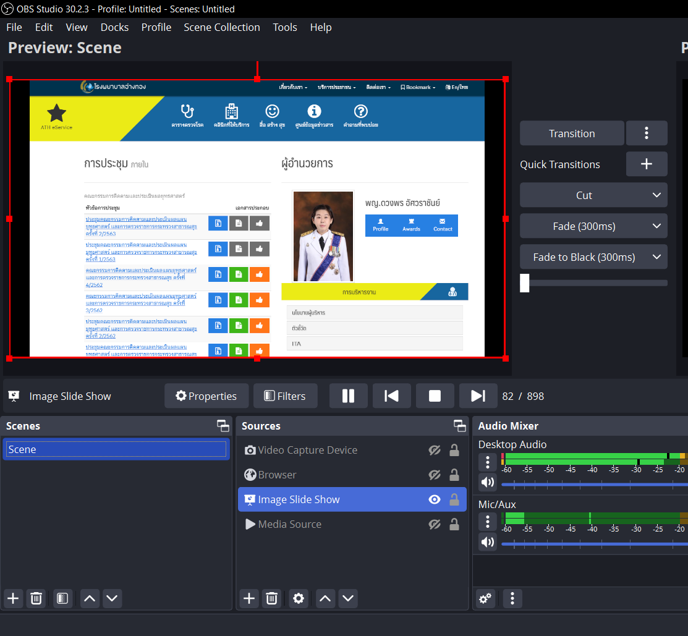This screenshot has height=636, width=688.
Task: Show the Media Source
Action: (x=435, y=524)
